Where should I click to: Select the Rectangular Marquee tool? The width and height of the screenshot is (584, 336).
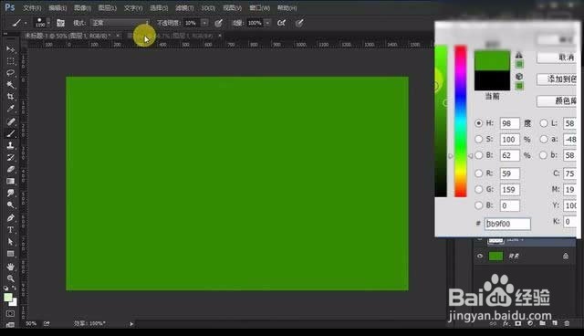10,61
